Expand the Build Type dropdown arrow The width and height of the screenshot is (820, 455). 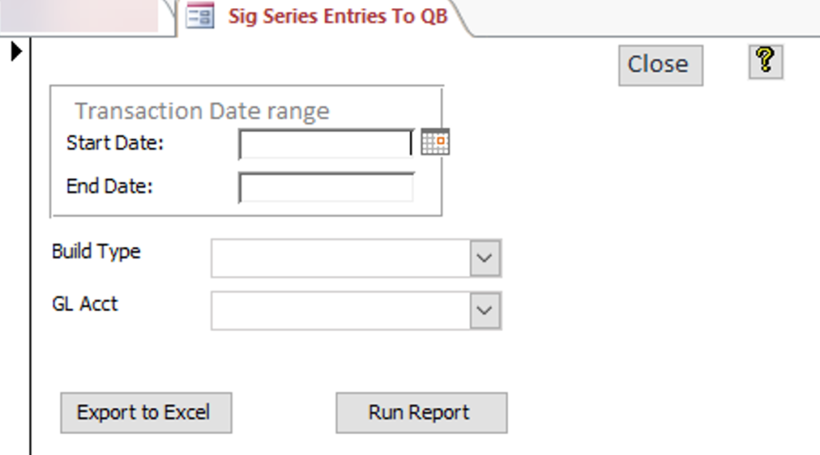484,258
